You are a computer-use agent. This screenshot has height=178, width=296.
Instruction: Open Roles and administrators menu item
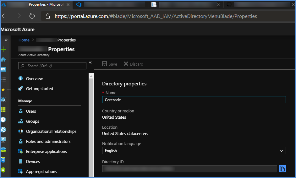coord(48,141)
